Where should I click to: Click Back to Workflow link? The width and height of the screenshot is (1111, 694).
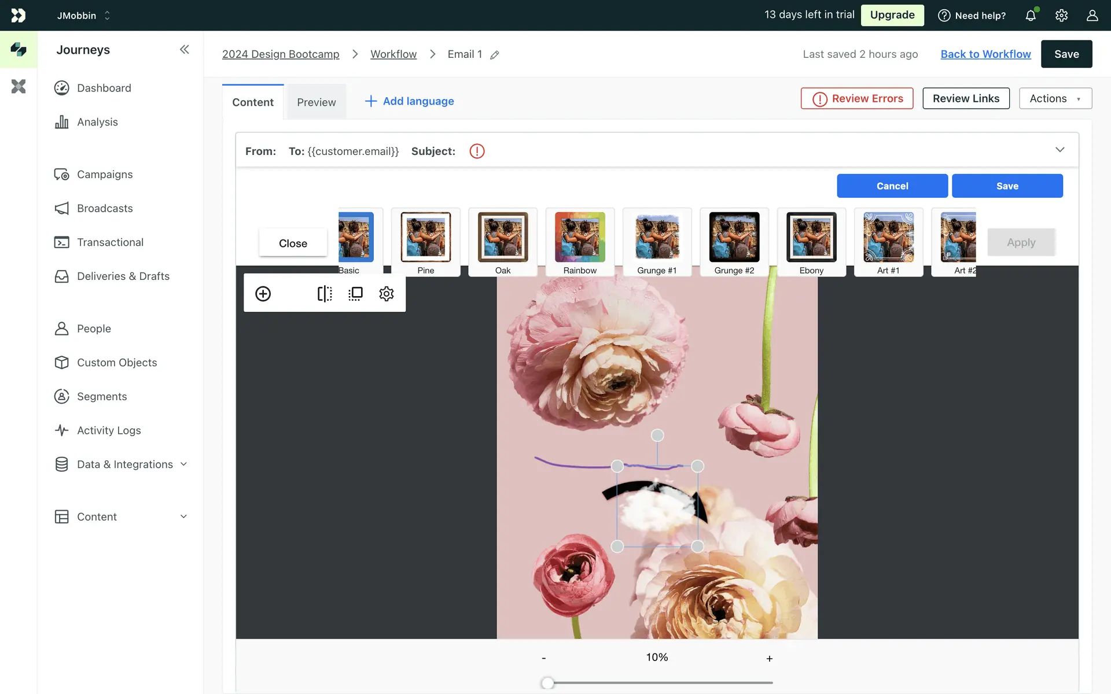(985, 54)
